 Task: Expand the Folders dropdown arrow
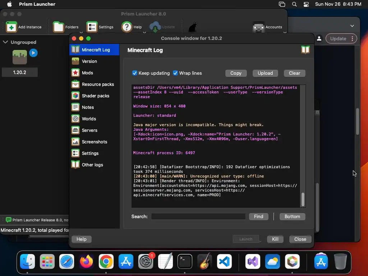click(81, 32)
